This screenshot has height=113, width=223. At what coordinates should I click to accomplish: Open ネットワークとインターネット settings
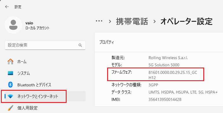(x=45, y=96)
